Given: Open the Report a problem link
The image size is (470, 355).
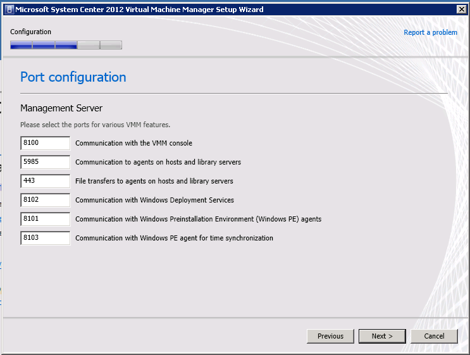Looking at the screenshot, I should pyautogui.click(x=430, y=32).
